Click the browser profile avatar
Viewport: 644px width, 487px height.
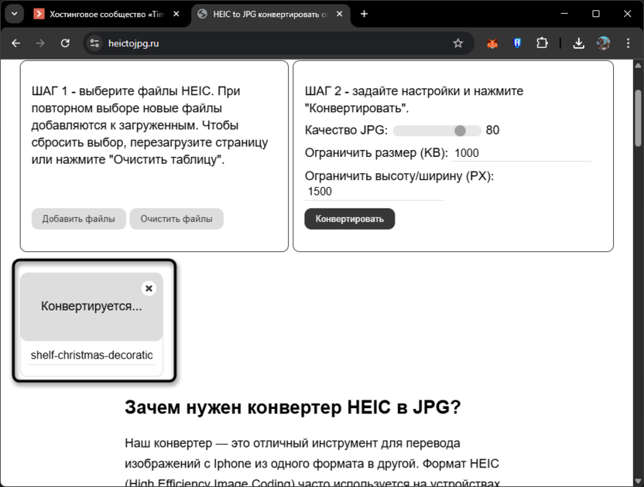[603, 44]
